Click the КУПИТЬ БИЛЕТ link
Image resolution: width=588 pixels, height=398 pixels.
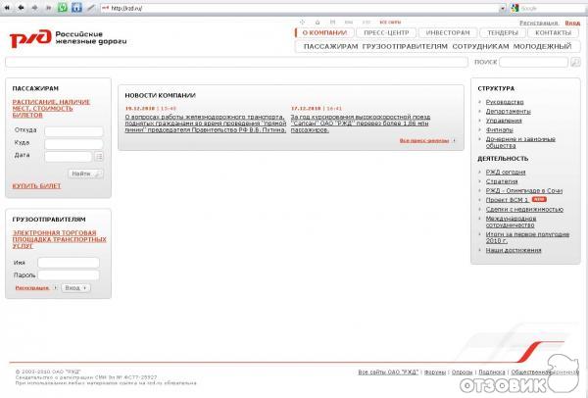coord(36,185)
